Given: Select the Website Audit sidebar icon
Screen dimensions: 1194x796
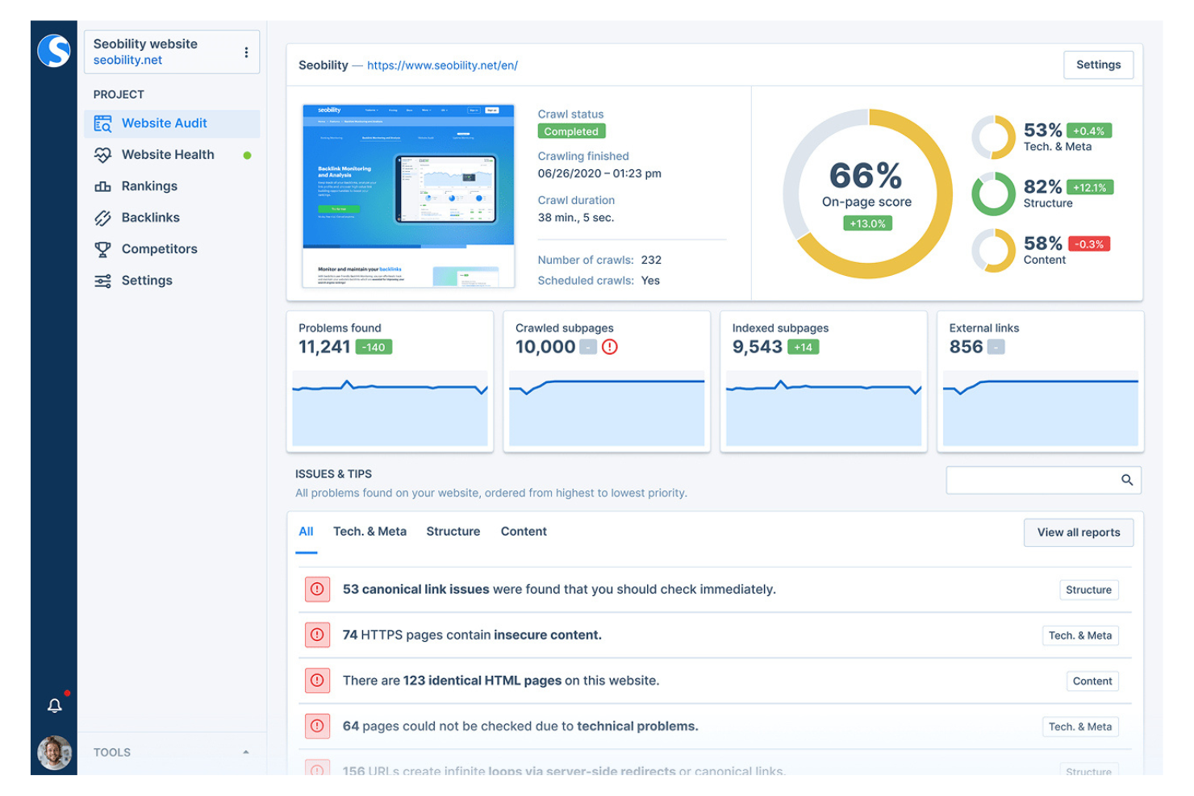Looking at the screenshot, I should 102,123.
